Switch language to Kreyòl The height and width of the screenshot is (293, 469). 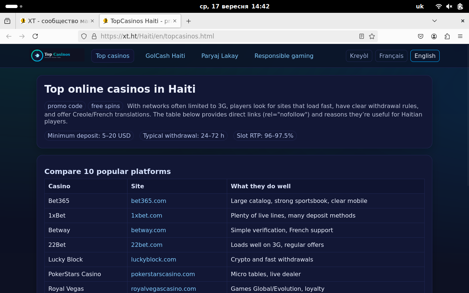[x=359, y=56]
